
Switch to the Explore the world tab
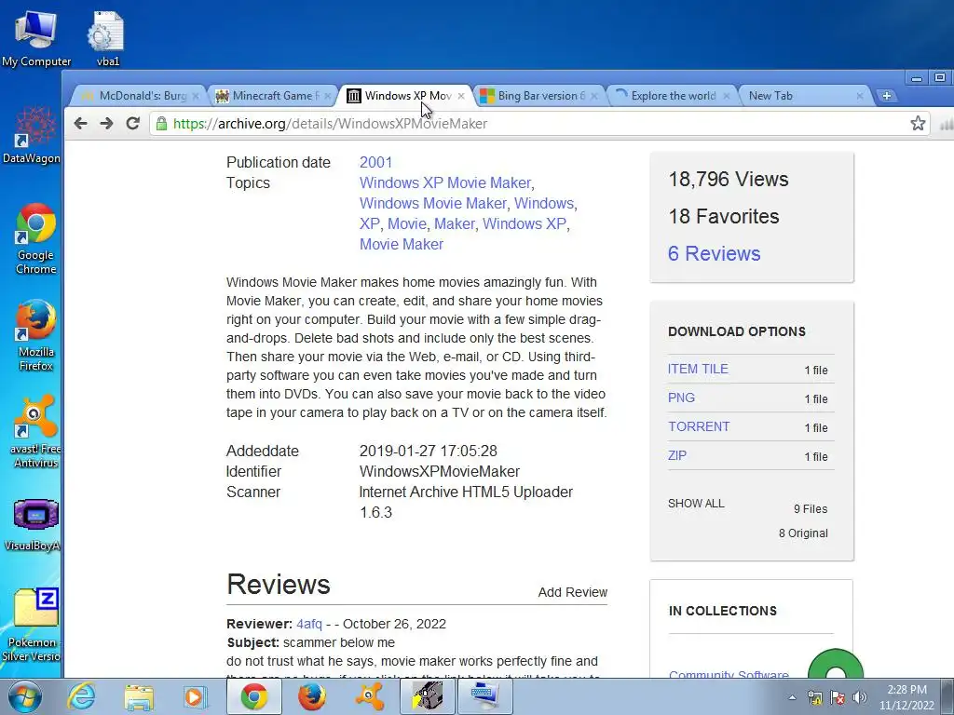point(672,96)
